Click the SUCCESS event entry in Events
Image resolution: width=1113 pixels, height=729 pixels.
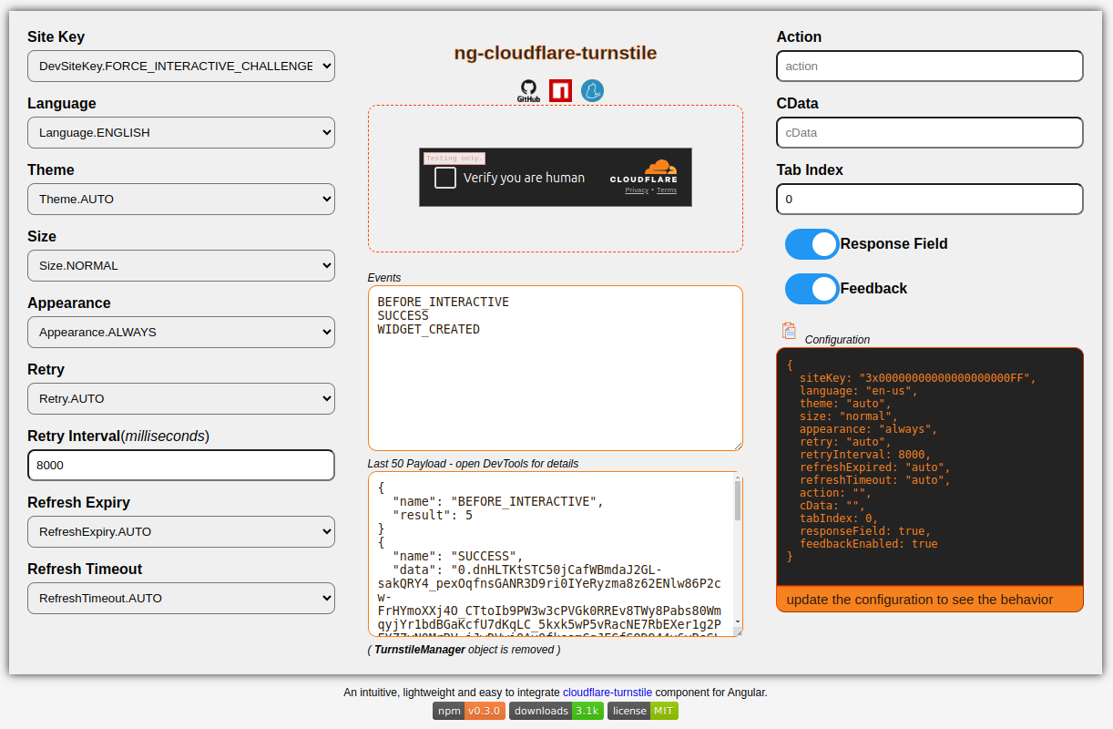(x=403, y=315)
